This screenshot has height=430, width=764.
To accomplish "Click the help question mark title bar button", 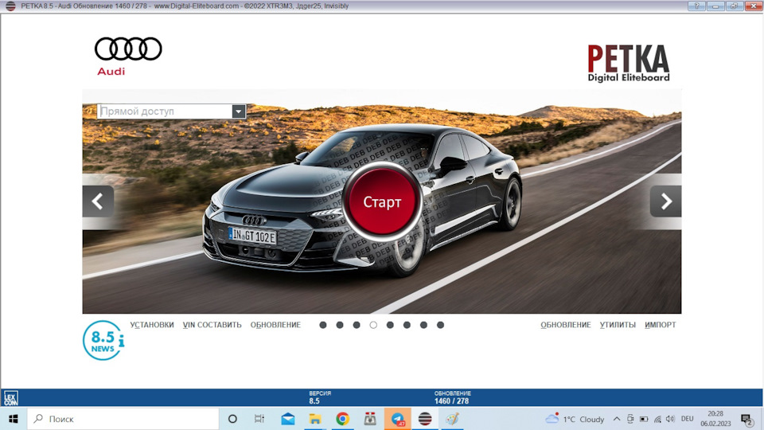I will click(697, 6).
